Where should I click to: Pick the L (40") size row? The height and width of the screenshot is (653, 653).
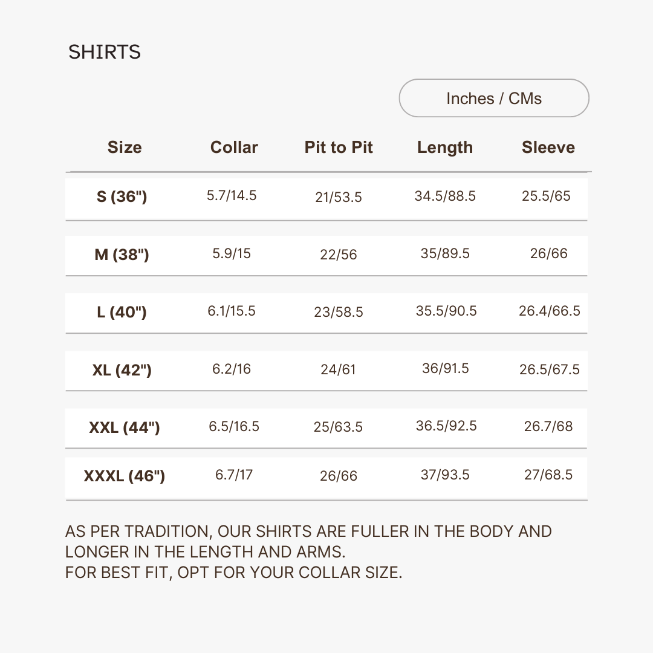122,312
